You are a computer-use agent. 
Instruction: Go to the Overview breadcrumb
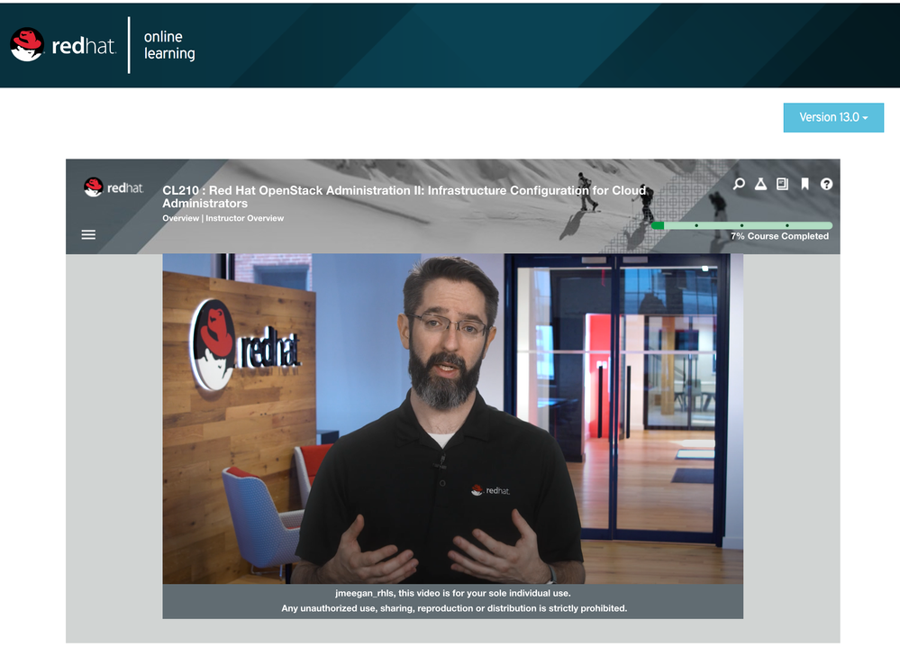click(x=180, y=218)
